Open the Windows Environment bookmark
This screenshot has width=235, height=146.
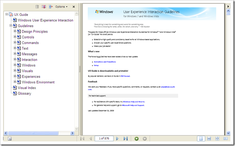(38, 82)
